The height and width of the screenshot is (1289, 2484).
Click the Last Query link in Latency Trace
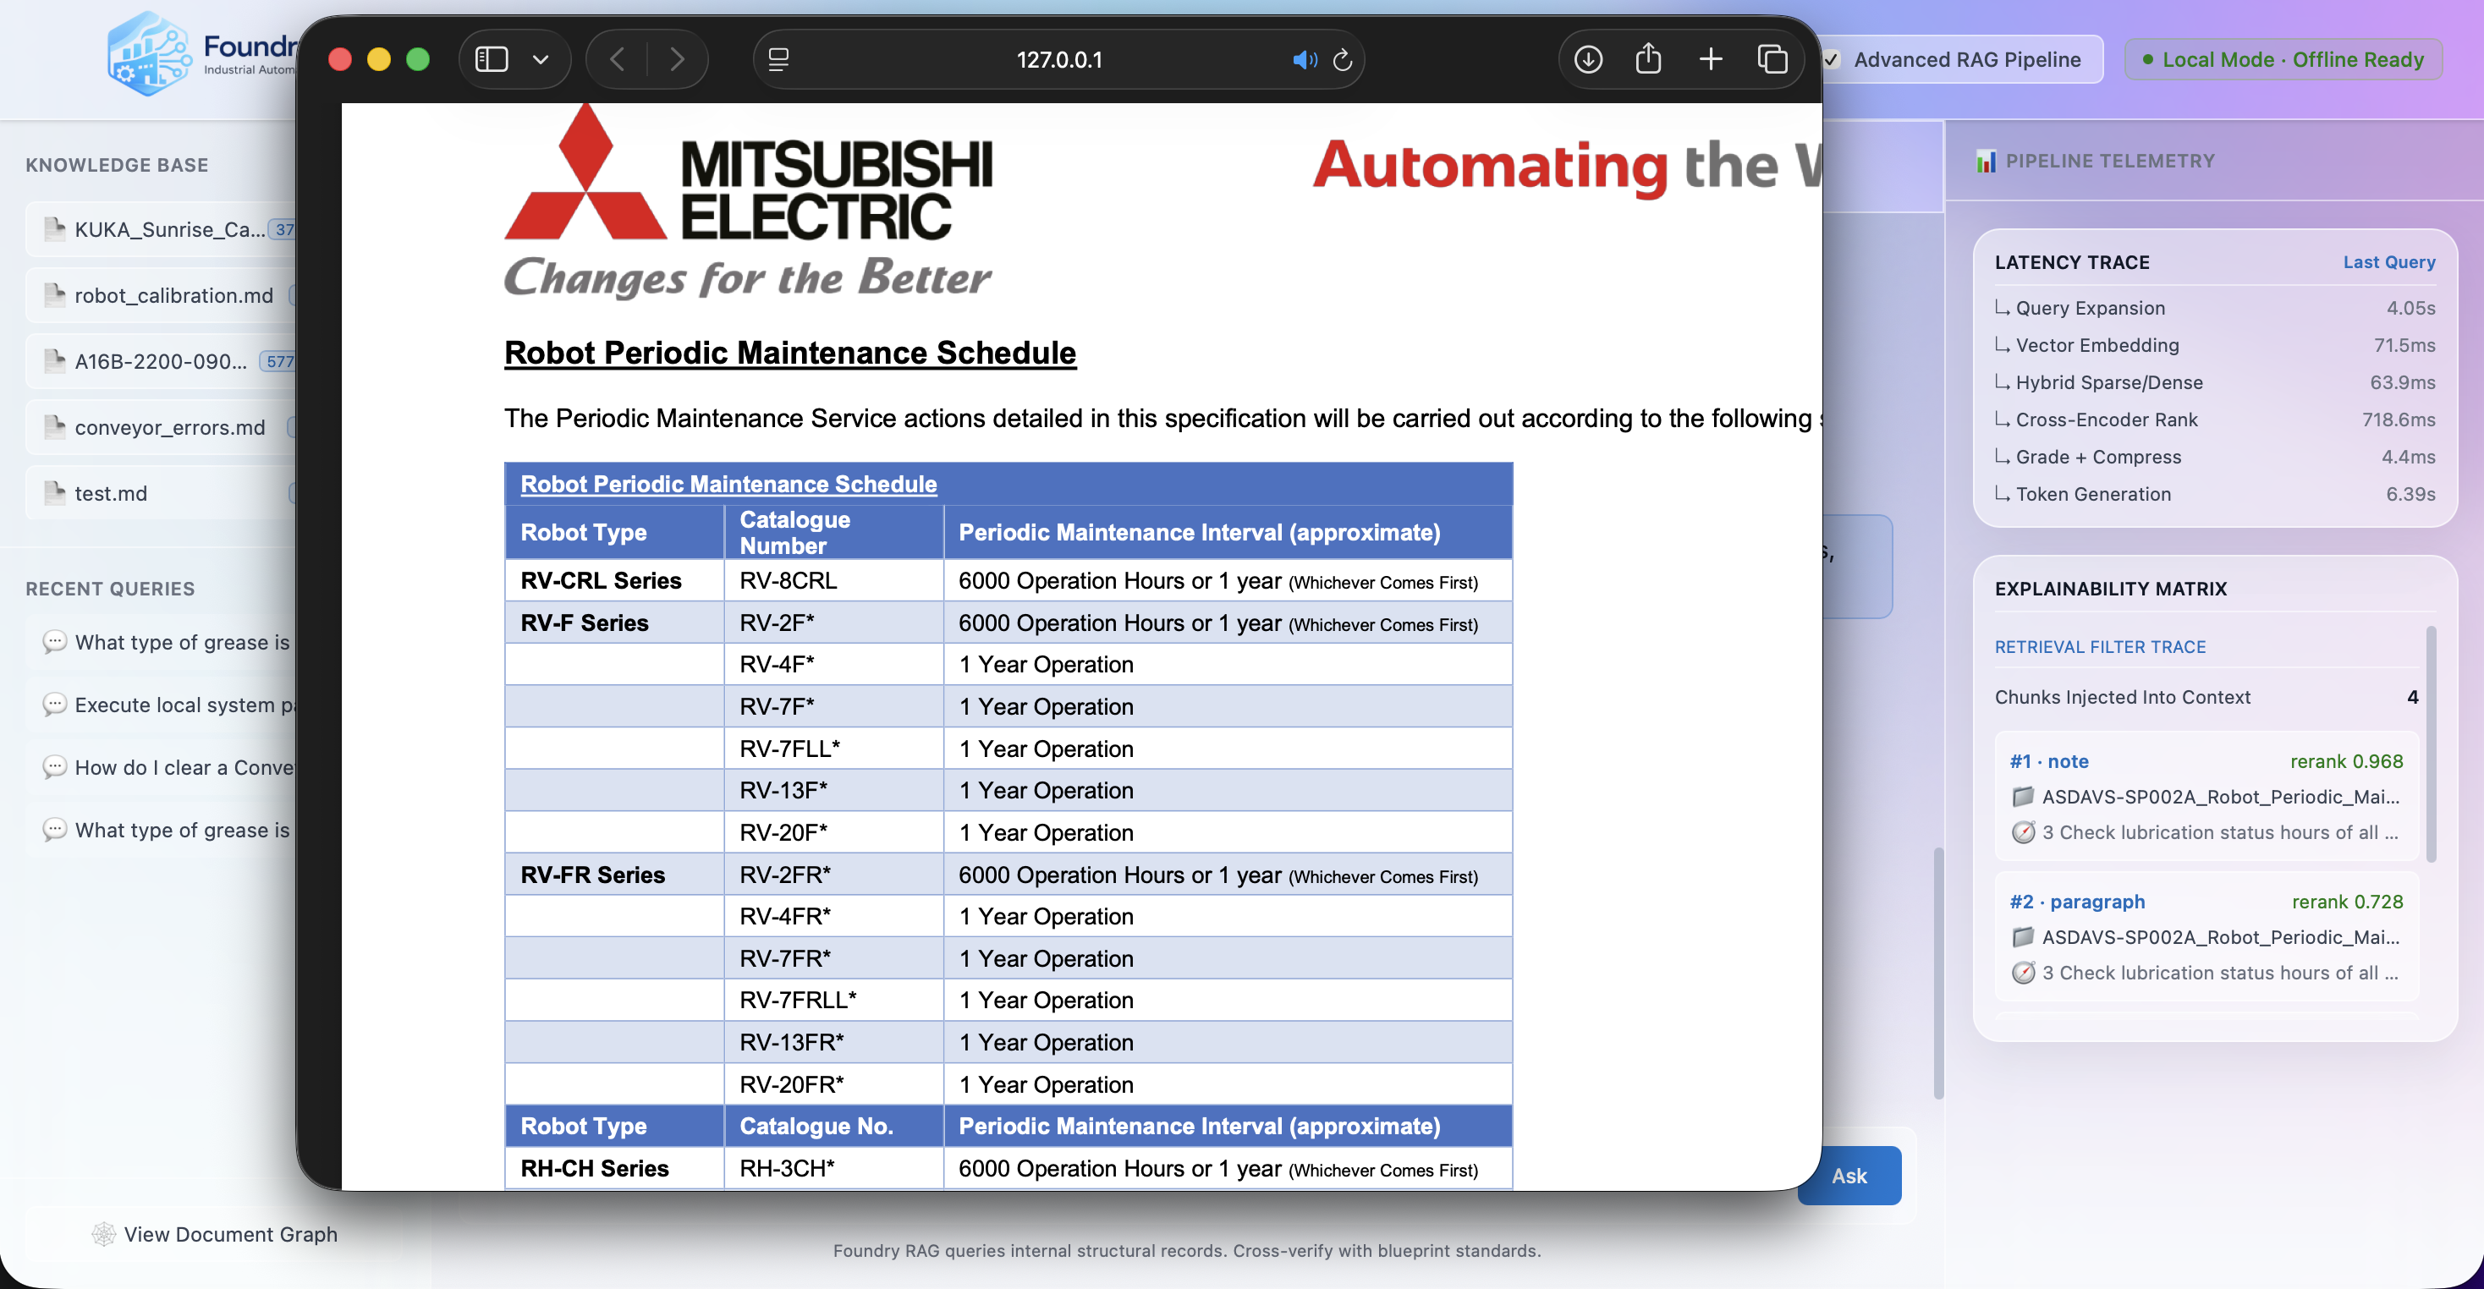coord(2388,262)
